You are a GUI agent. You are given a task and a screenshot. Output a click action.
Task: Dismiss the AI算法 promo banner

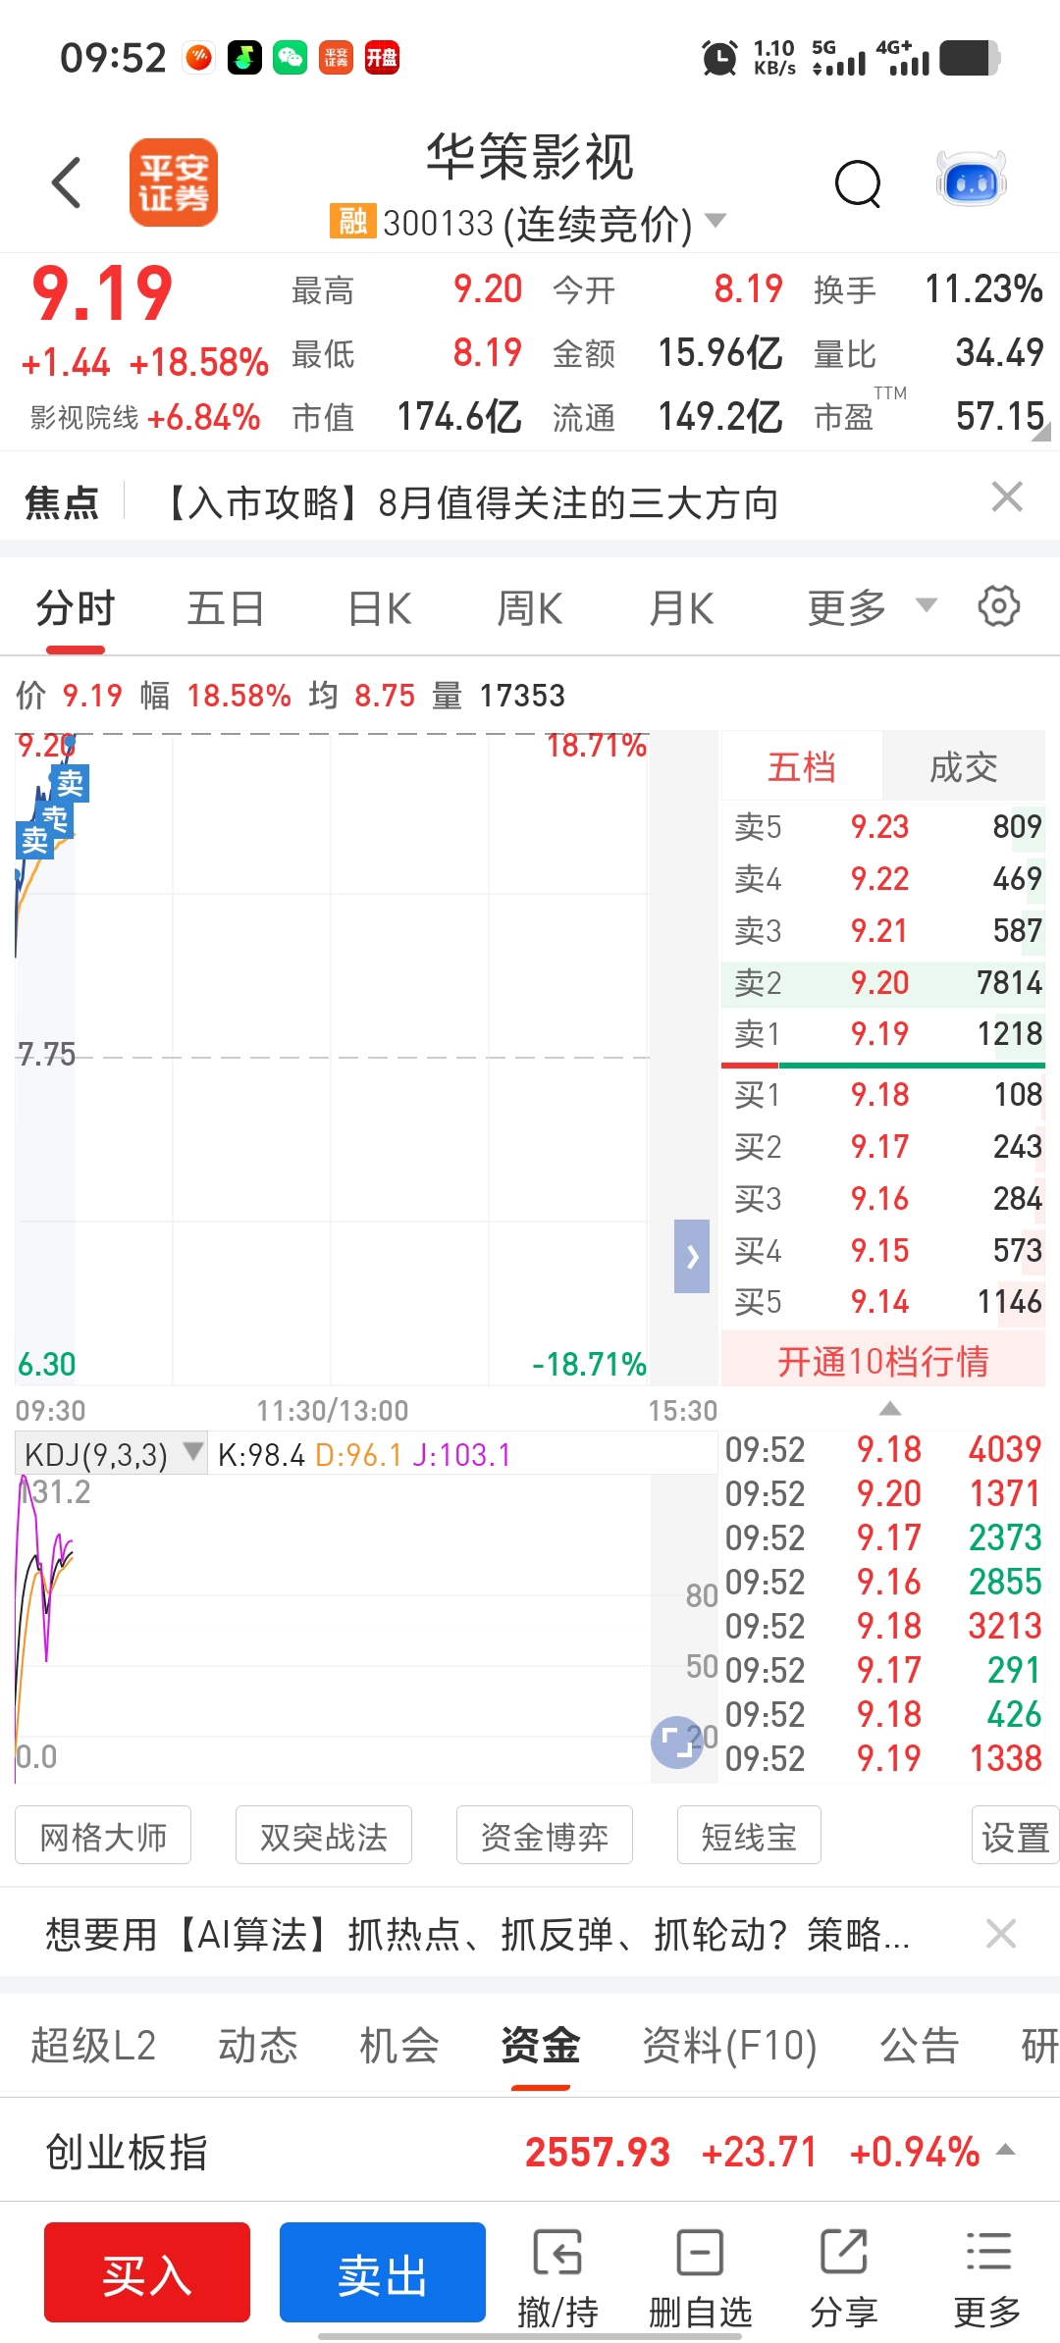[x=1001, y=1935]
